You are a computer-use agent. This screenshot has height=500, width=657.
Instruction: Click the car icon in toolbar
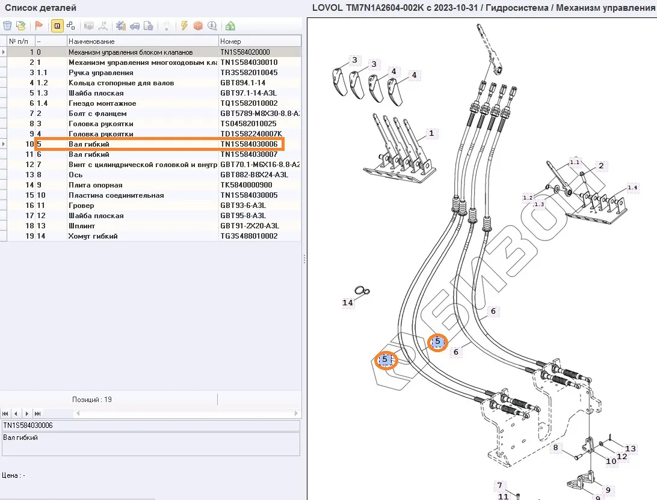tap(135, 26)
